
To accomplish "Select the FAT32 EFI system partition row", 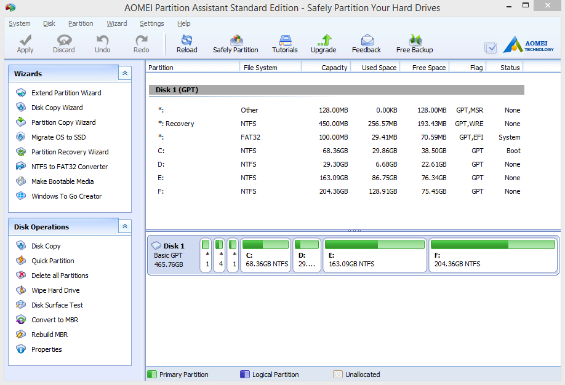I will point(337,137).
